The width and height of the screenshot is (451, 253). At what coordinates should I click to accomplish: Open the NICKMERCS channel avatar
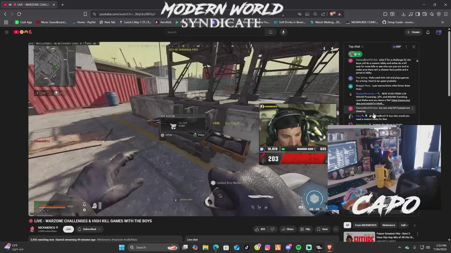[x=32, y=229]
